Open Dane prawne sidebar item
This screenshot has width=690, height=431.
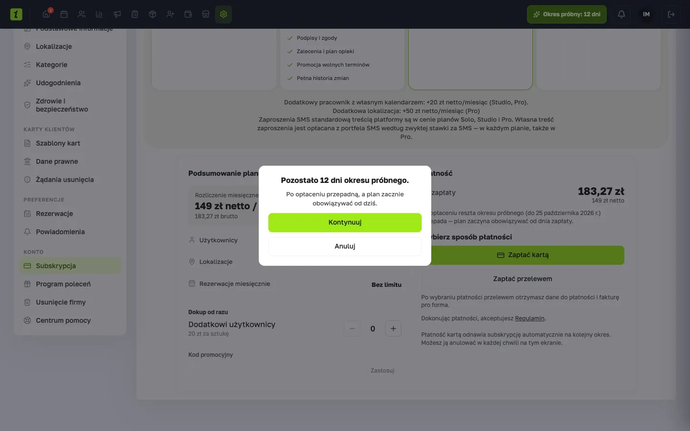pyautogui.click(x=70, y=161)
